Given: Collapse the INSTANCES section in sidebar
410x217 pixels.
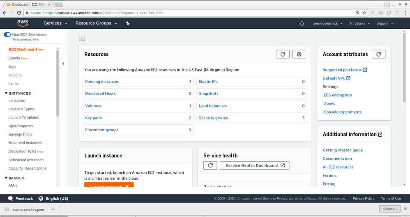Looking at the screenshot, I should [x=6, y=94].
